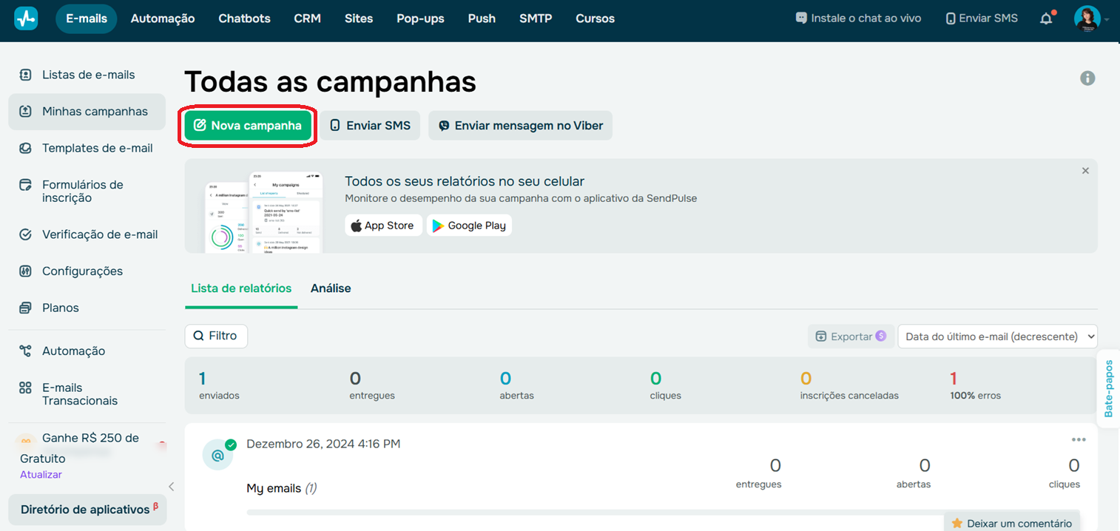
Task: Collapse the sidebar with the chevron arrow
Action: 171,487
